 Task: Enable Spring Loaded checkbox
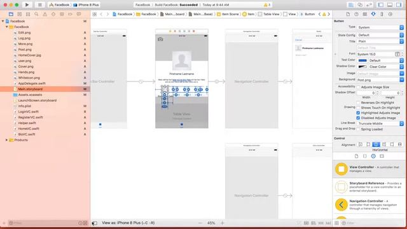pyautogui.click(x=358, y=129)
